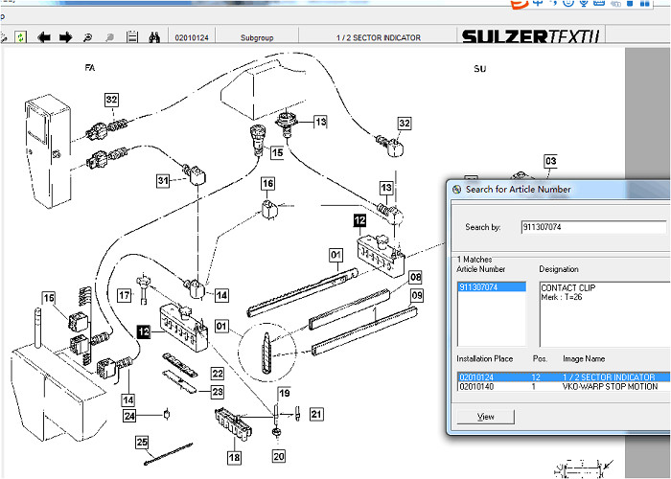This screenshot has height=479, width=671.
Task: Click position label 18 in diagram
Action: [234, 458]
